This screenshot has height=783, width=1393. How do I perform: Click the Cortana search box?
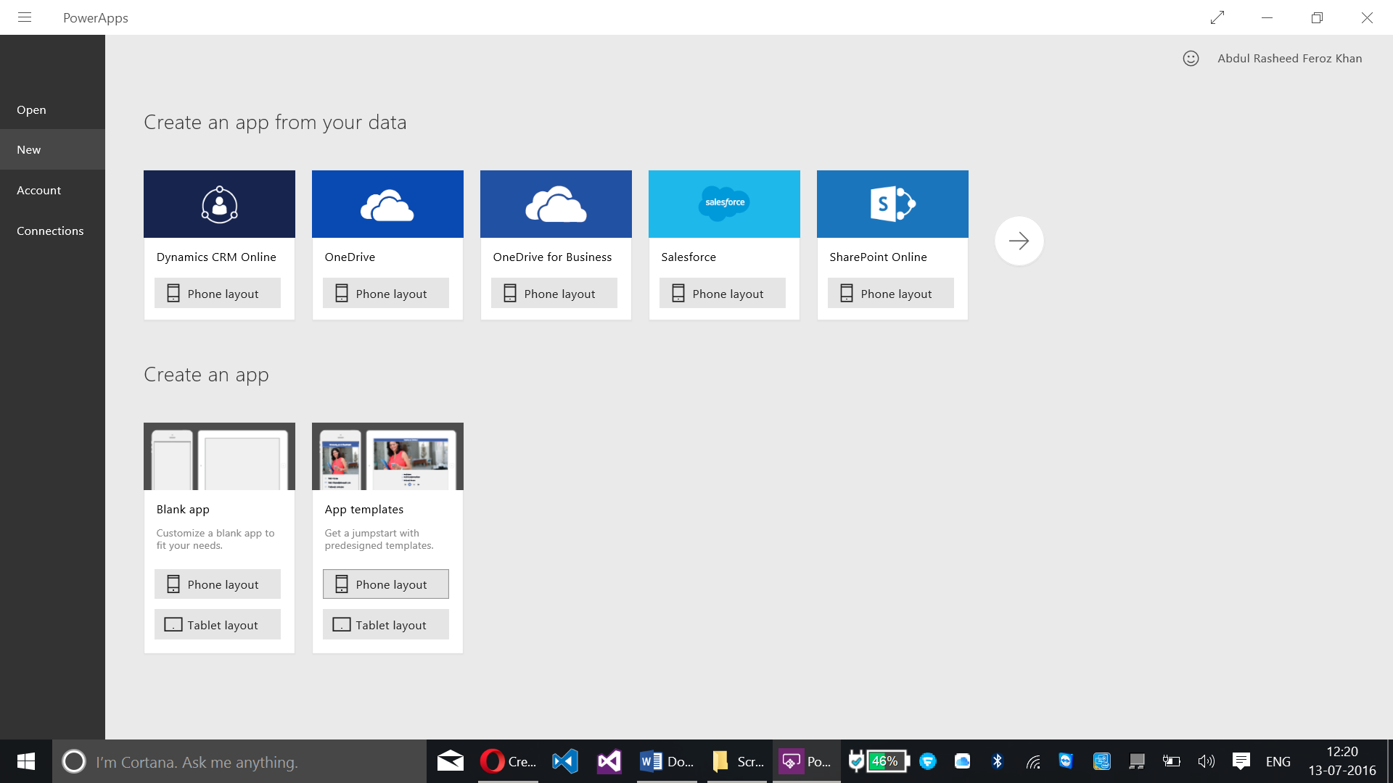[x=239, y=761]
